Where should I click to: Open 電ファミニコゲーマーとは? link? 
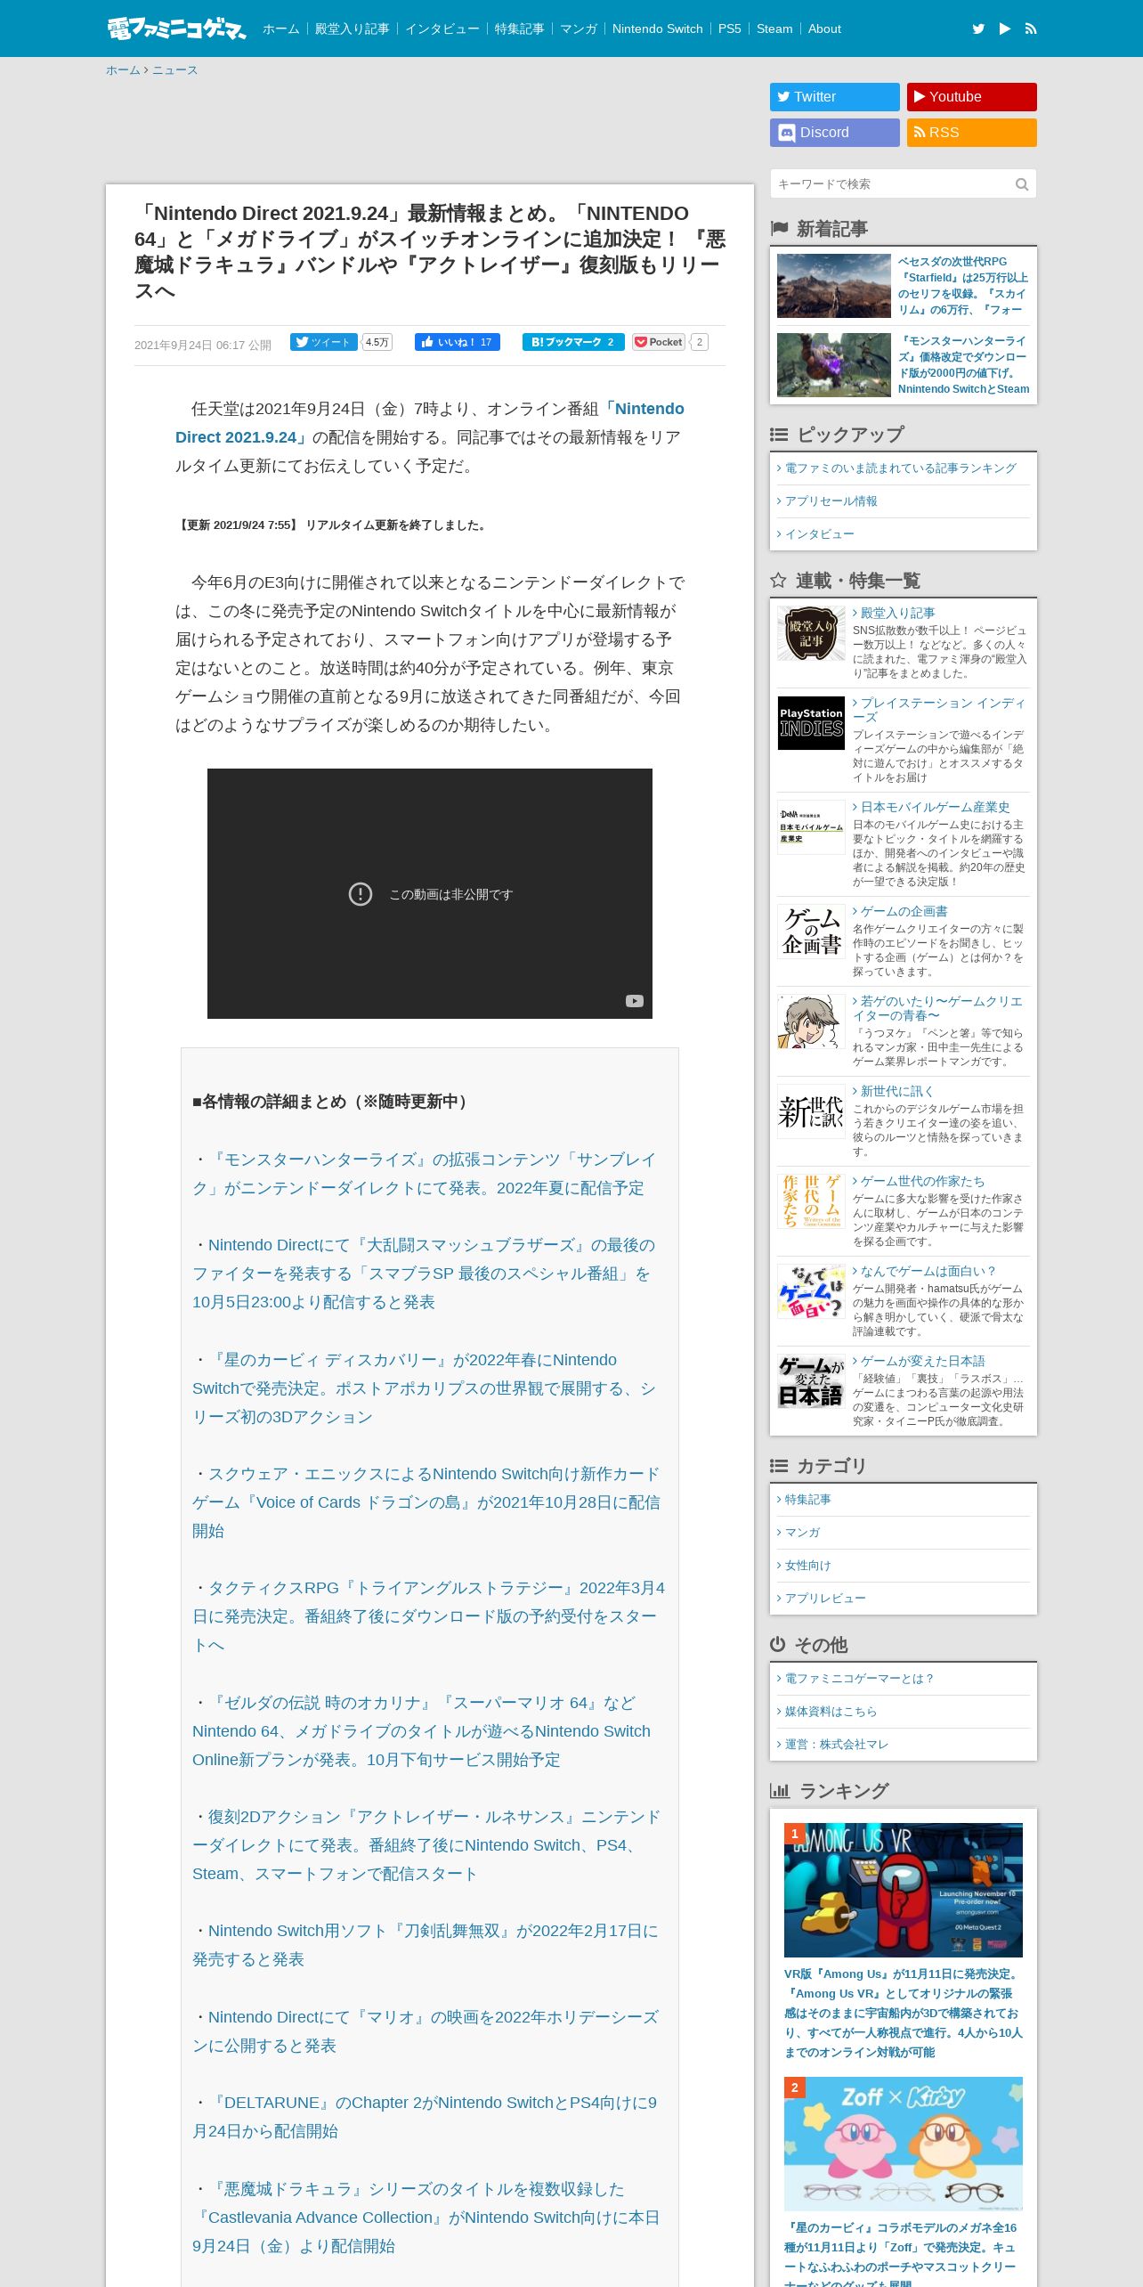(x=860, y=1679)
